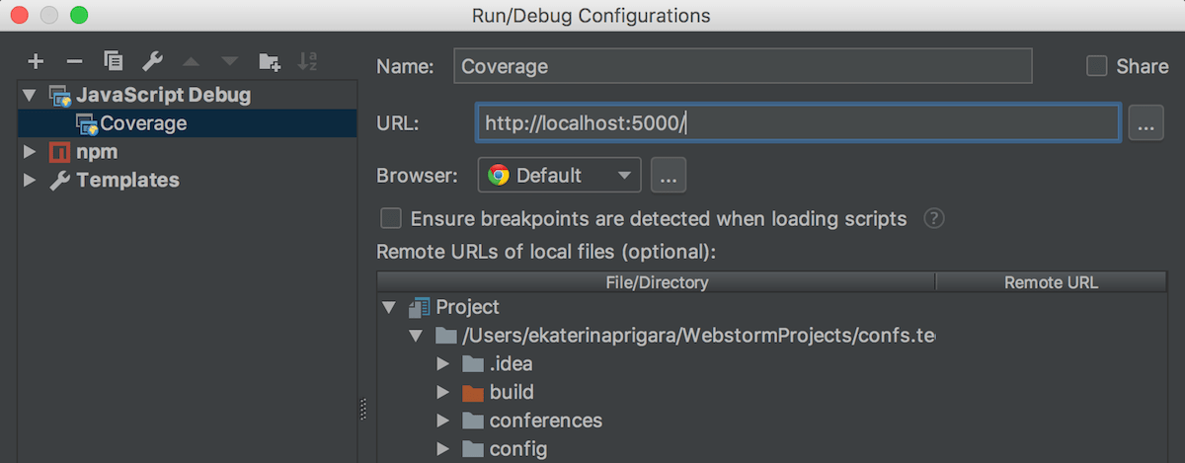
Task: Select the build folder row
Action: [512, 392]
